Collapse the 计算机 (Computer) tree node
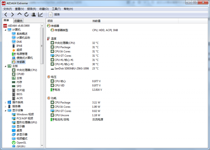This screenshot has height=150, width=210. [x=5, y=30]
